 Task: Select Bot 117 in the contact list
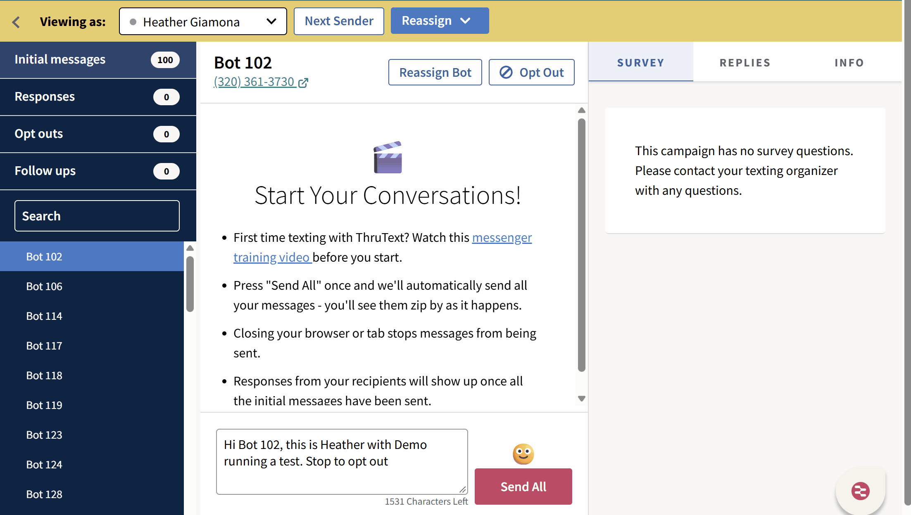click(92, 345)
